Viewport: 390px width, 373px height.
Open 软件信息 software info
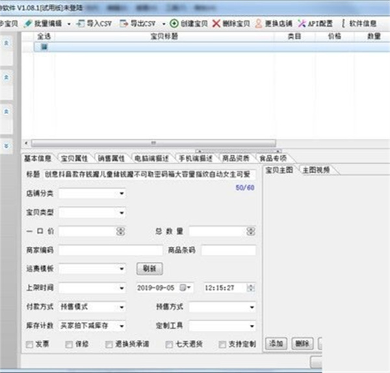(x=343, y=23)
